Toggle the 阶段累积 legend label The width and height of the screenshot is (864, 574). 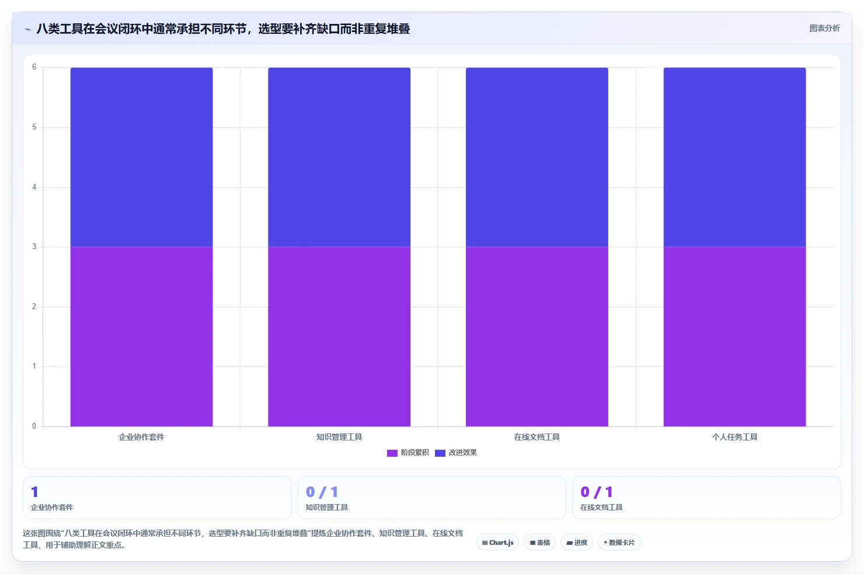click(x=414, y=453)
